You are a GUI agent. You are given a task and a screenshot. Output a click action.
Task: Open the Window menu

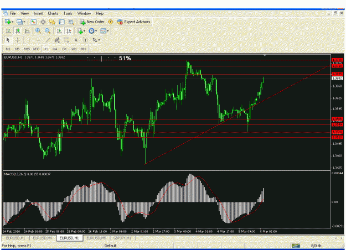click(84, 13)
